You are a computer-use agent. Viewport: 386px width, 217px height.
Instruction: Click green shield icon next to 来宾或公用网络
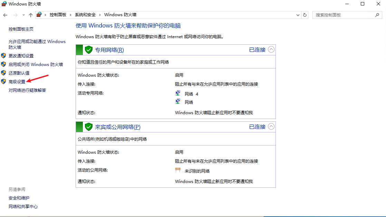pos(89,127)
